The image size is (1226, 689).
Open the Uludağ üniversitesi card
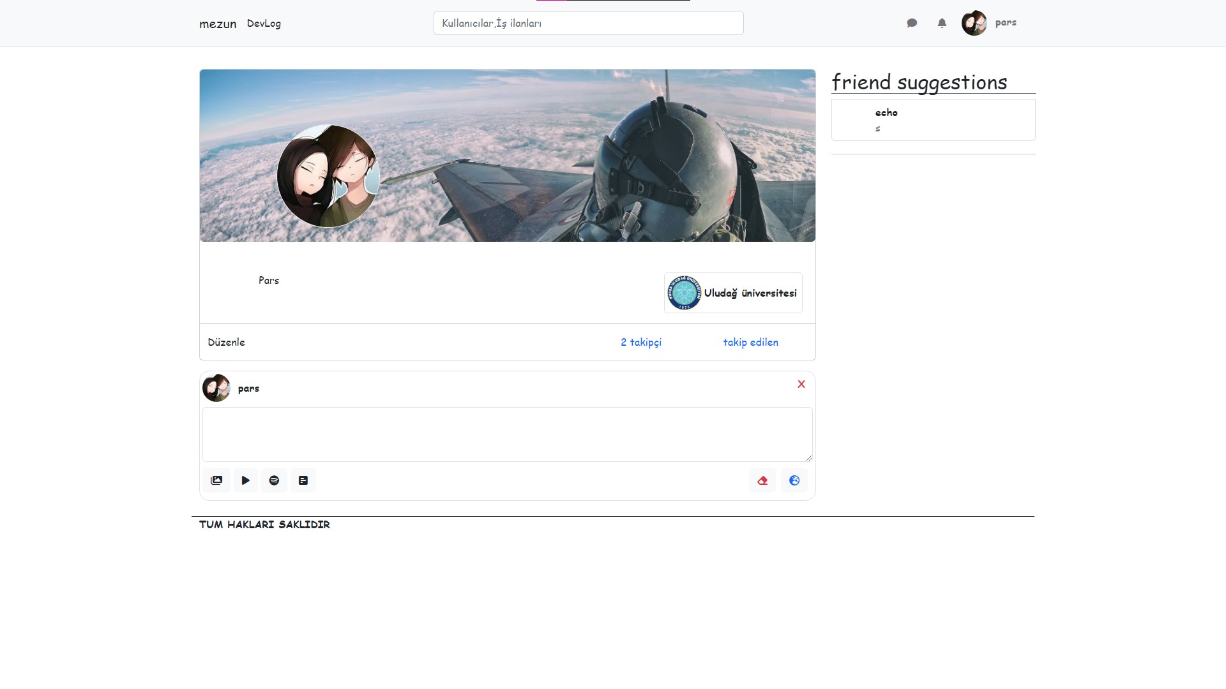tap(733, 293)
